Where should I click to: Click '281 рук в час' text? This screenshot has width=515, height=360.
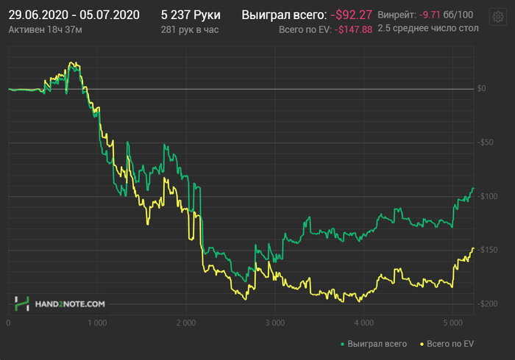(x=190, y=29)
